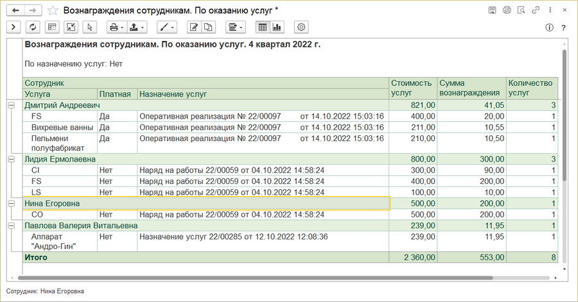Viewport: 578px width, 302px height.
Task: Click the horizontal scrollbar right arrow
Action: pos(556,278)
